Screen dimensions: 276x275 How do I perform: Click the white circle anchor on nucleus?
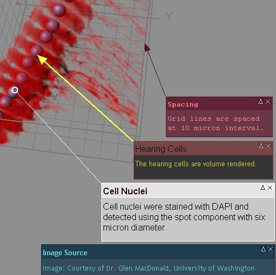(15, 90)
